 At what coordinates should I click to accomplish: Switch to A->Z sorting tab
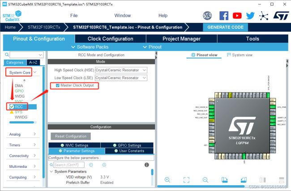[x=33, y=63]
